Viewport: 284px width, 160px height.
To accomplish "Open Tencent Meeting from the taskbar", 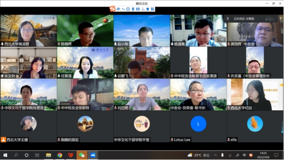I will [93, 155].
